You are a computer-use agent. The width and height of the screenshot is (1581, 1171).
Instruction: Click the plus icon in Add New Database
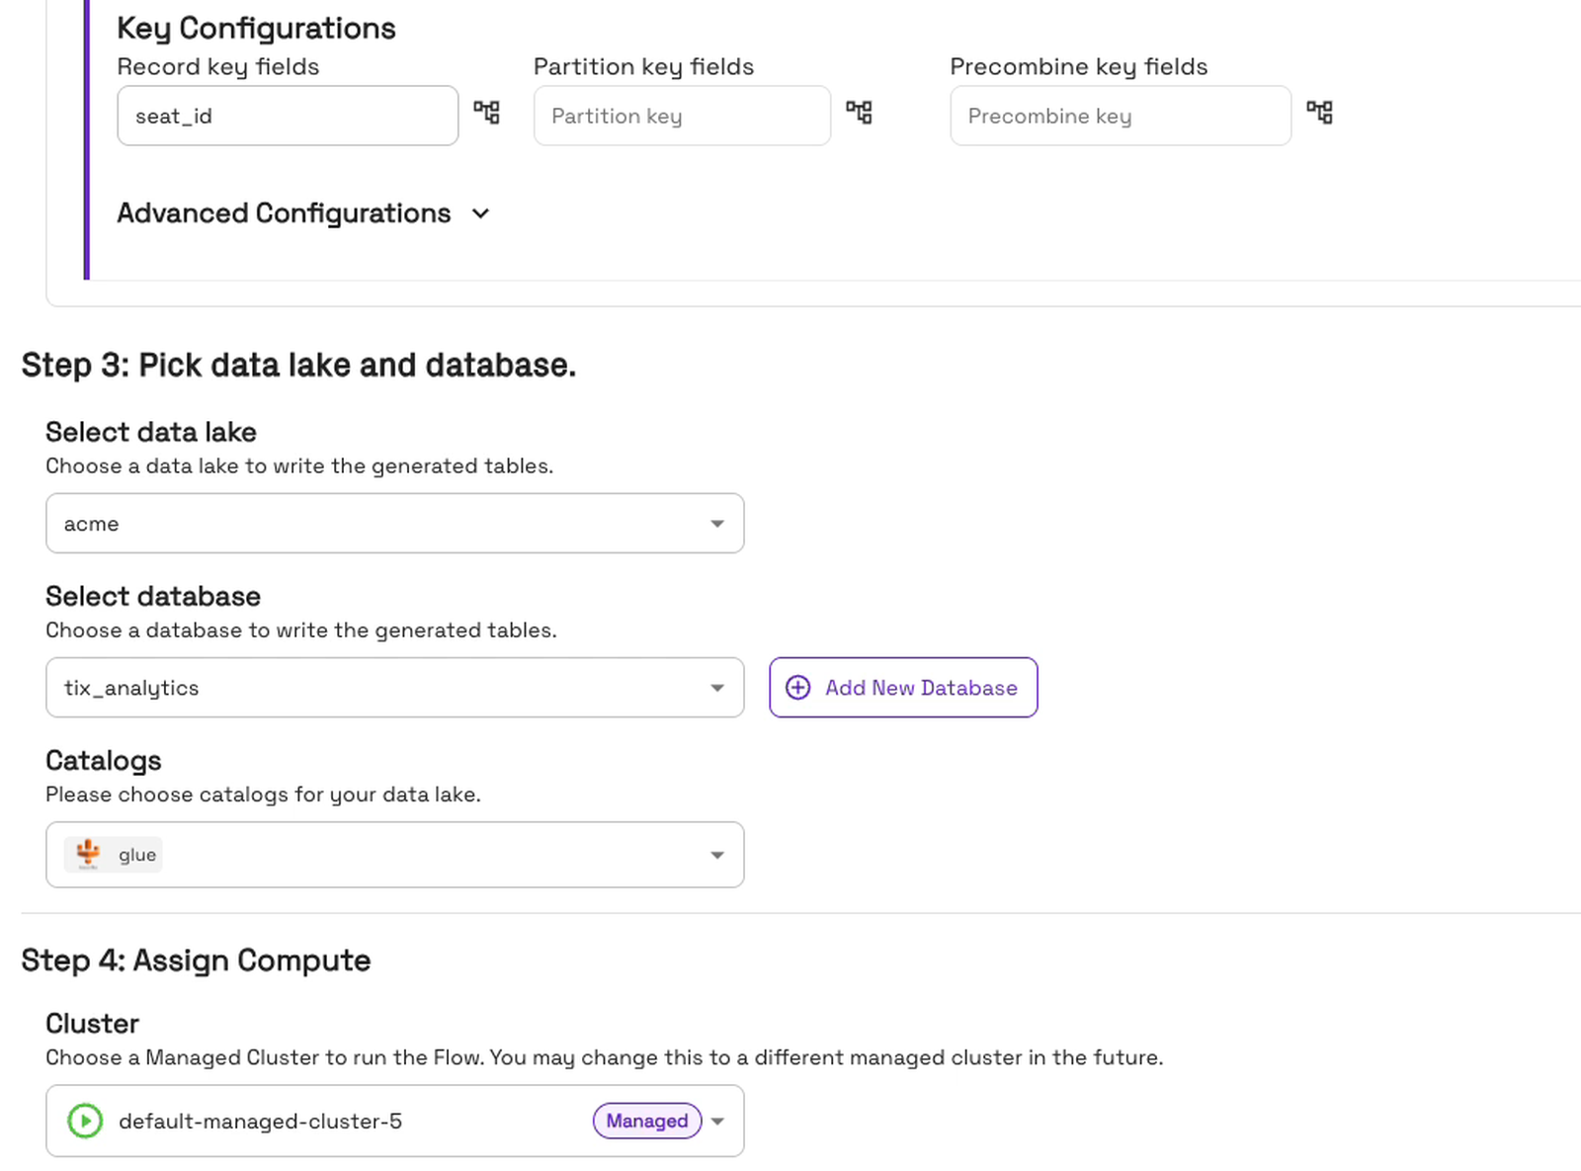click(797, 688)
